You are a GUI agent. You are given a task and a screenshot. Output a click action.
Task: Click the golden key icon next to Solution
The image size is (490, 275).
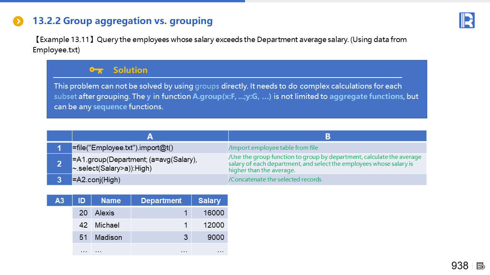coord(96,70)
